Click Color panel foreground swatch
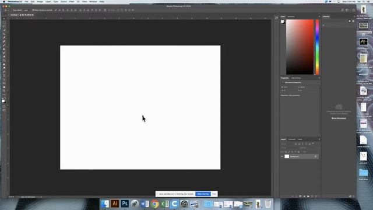 coord(282,22)
